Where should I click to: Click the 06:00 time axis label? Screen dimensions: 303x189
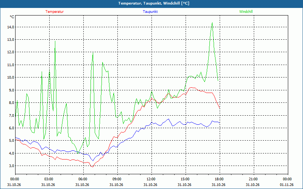pos(83,179)
